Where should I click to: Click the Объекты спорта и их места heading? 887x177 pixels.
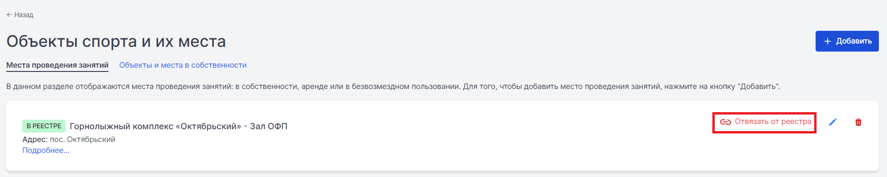[x=116, y=42]
